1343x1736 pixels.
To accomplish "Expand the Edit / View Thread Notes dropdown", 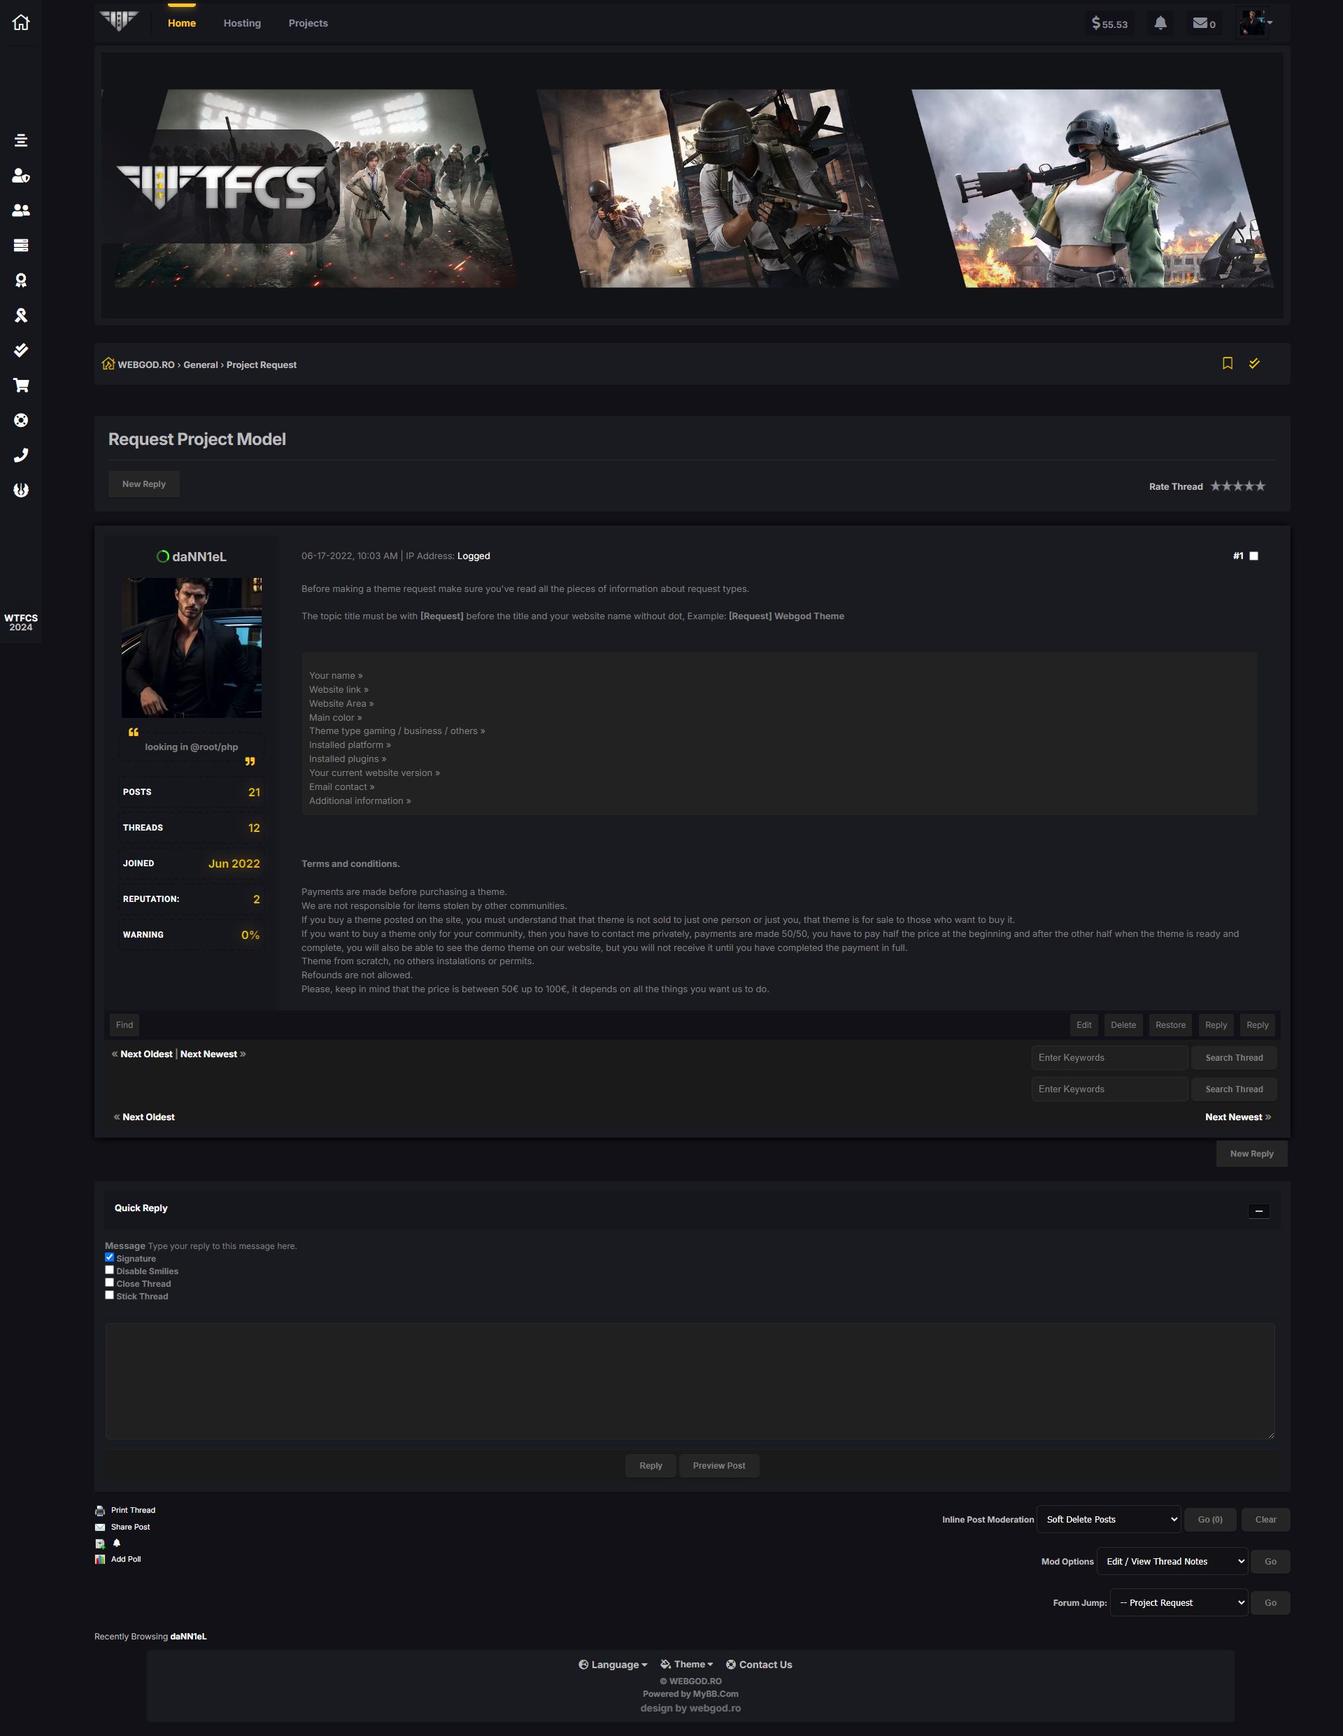I will point(1172,1561).
